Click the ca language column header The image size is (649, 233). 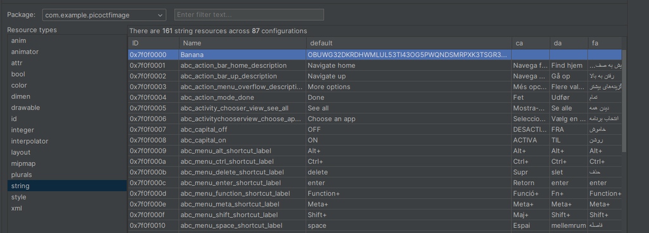[x=530, y=43]
